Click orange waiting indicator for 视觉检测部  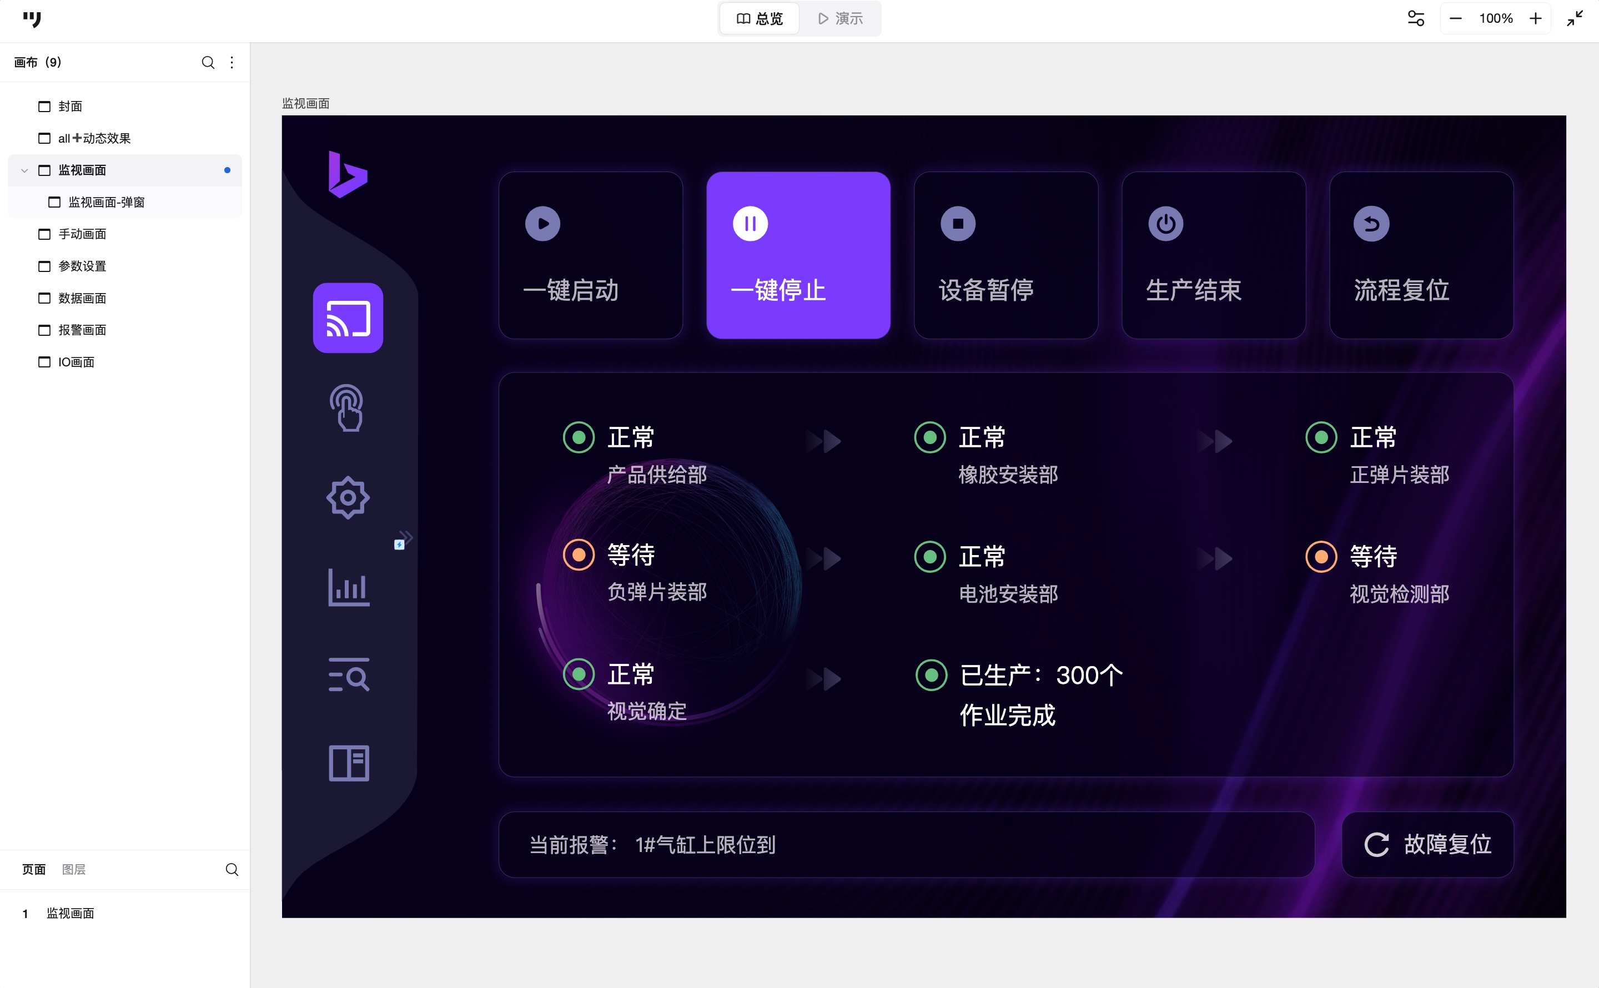coord(1321,557)
